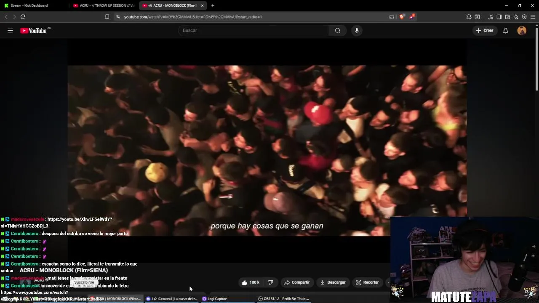539x303 pixels.
Task: Open Brave Shields lion icon
Action: click(x=402, y=17)
